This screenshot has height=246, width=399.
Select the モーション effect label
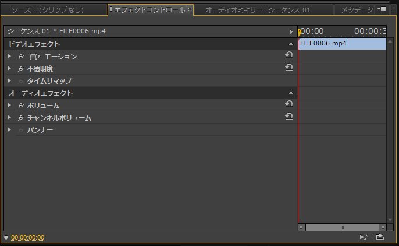pos(61,57)
